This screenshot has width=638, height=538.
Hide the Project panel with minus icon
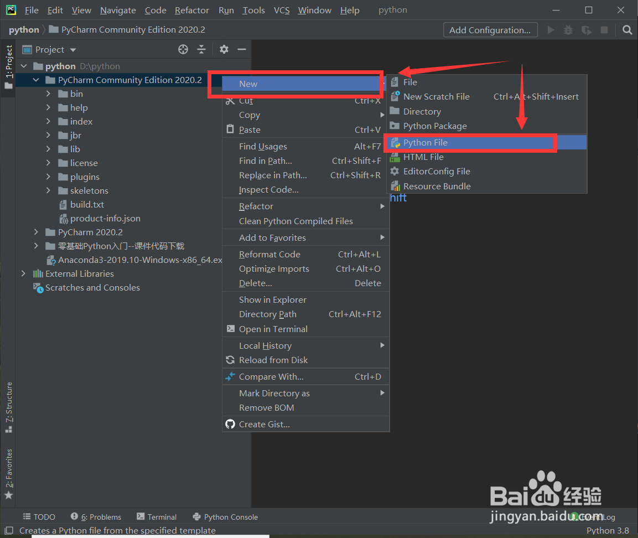point(242,49)
